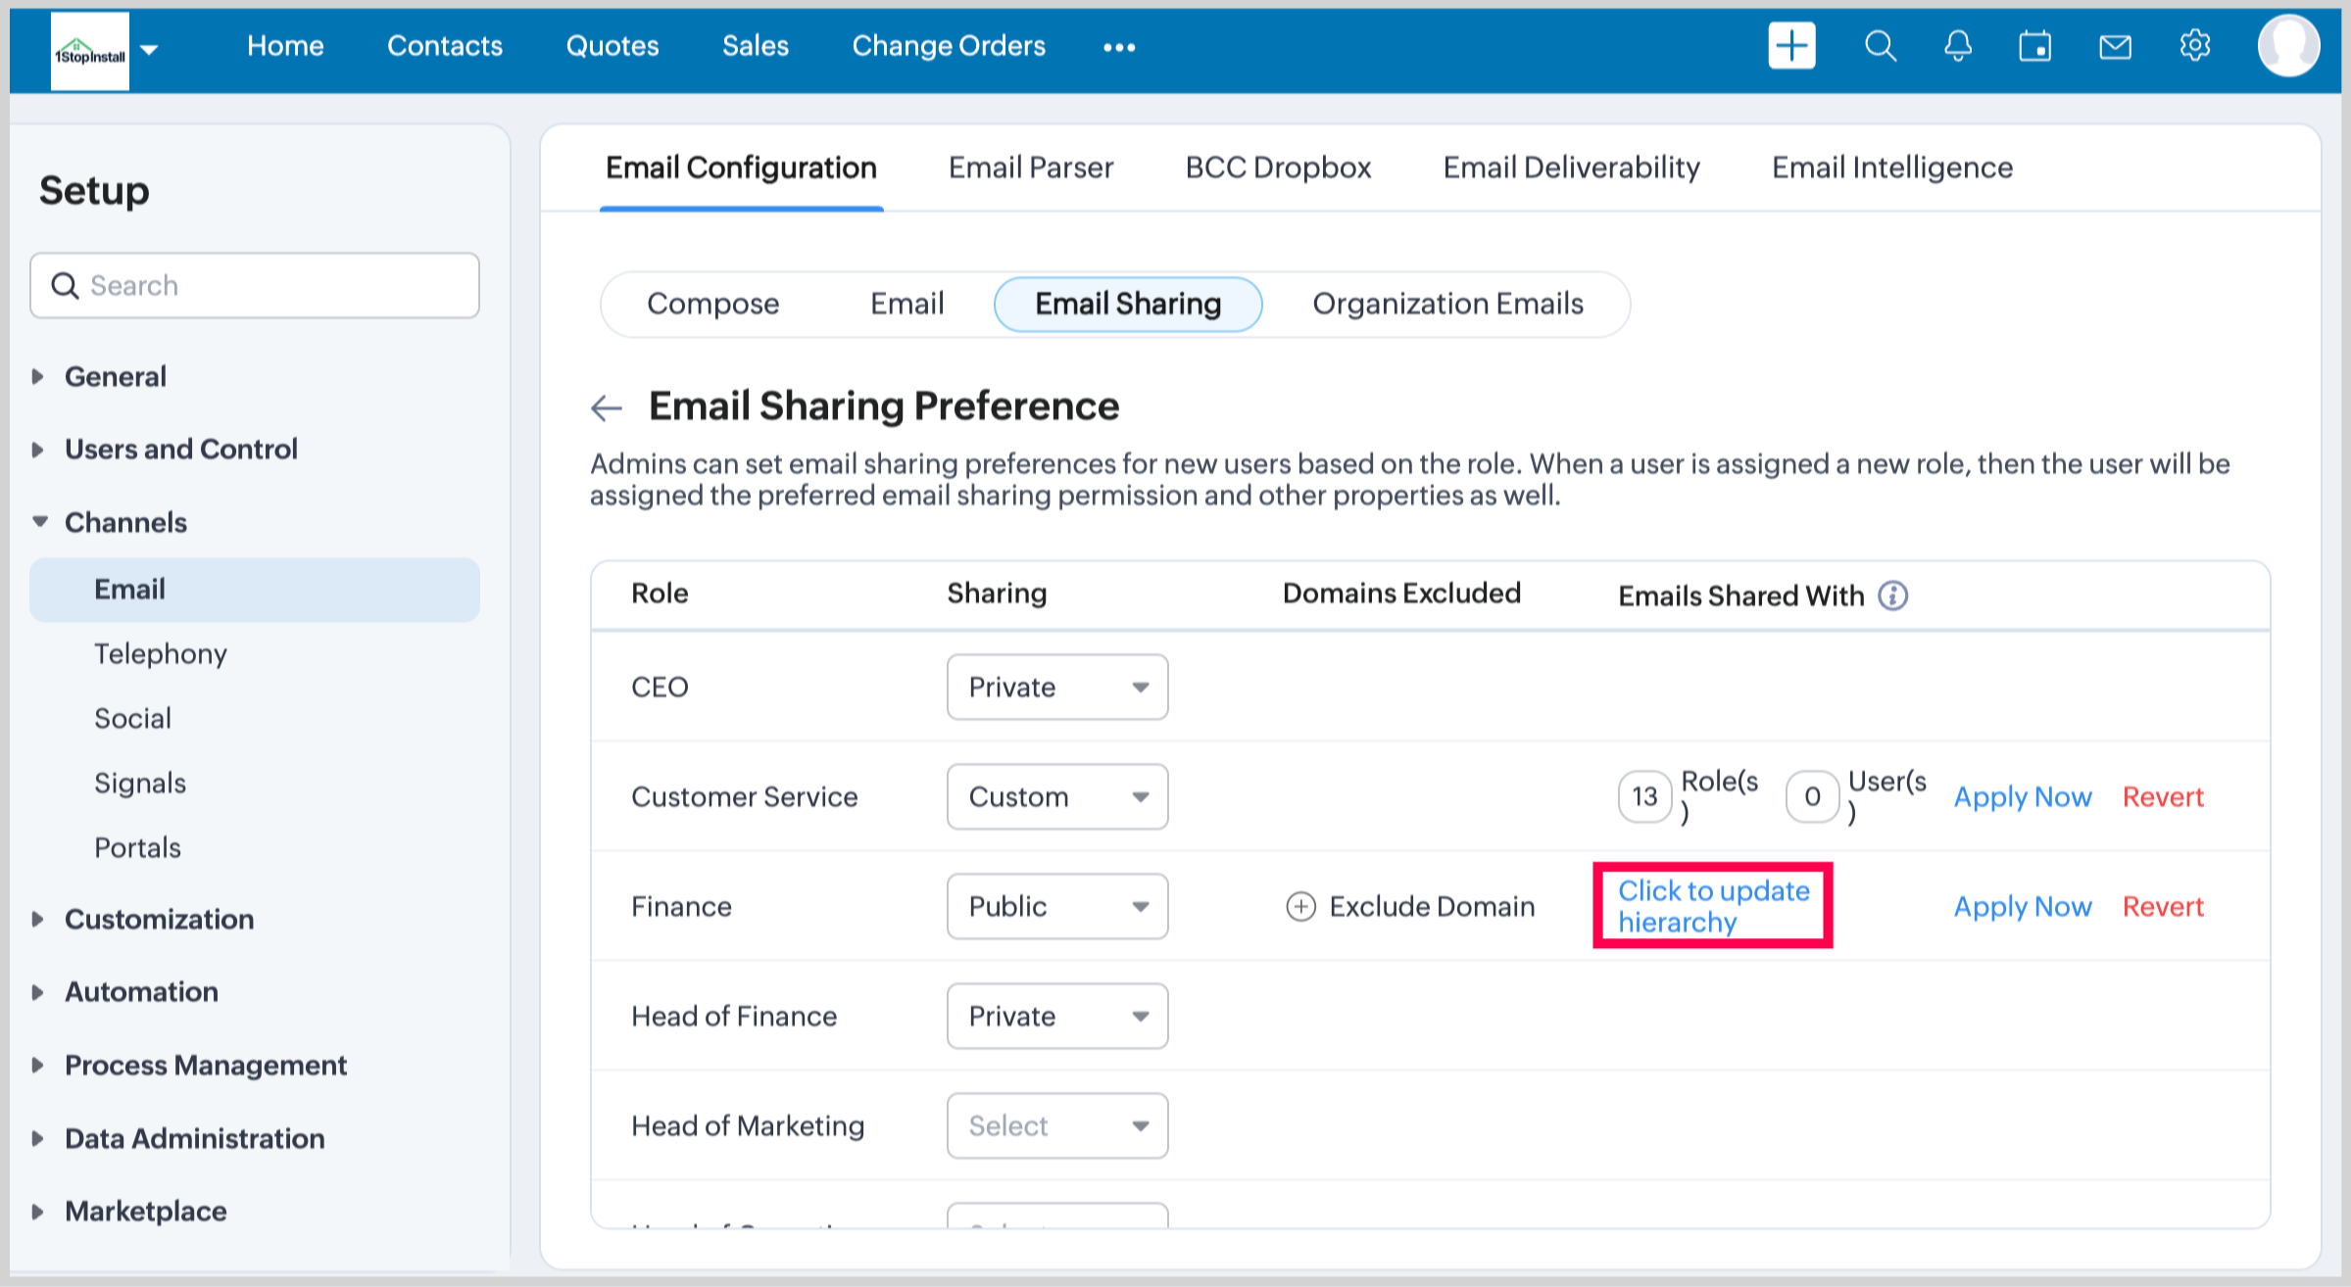Click the user profile avatar
The width and height of the screenshot is (2351, 1287).
coord(2287,46)
